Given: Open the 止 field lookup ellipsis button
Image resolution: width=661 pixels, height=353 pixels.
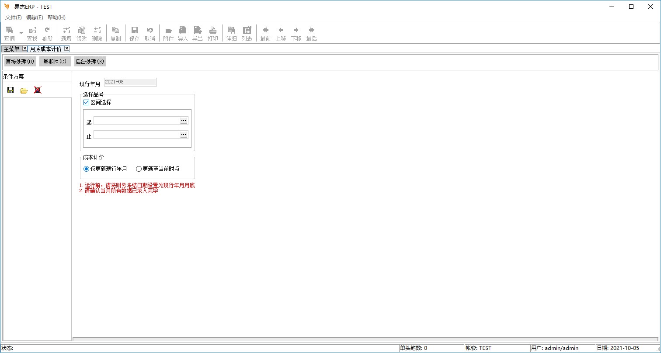Looking at the screenshot, I should point(184,135).
